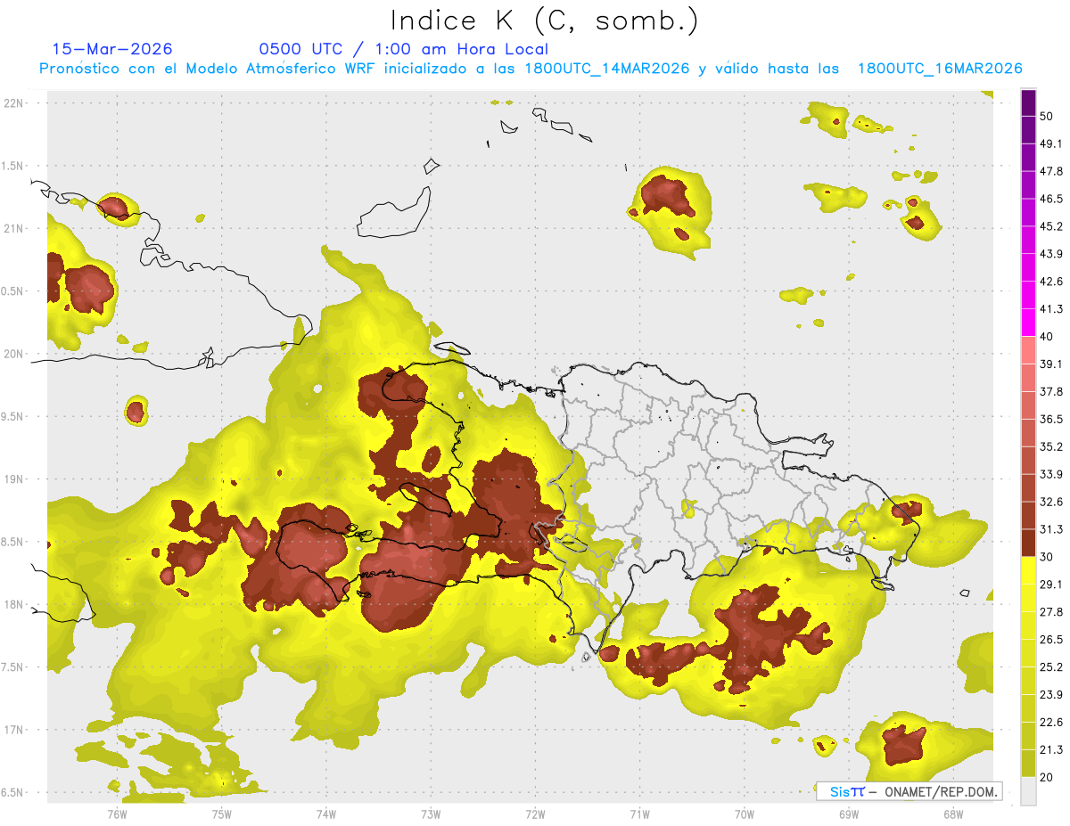Click the 17N latitude axis label
This screenshot has width=1070, height=826.
(14, 730)
